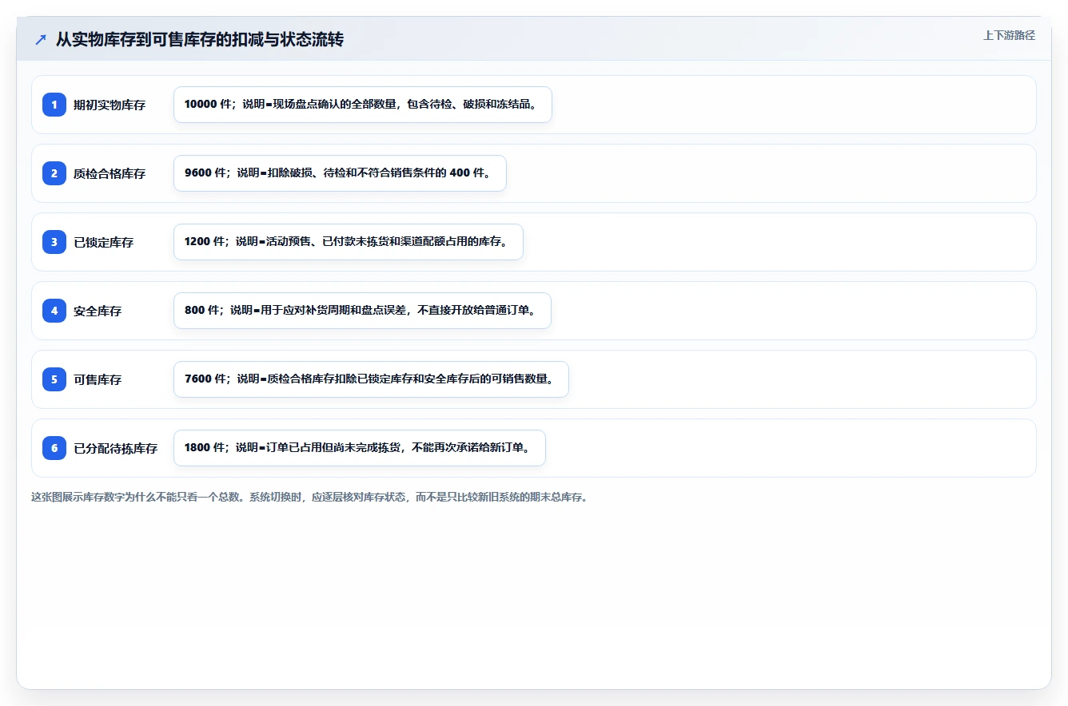This screenshot has height=706, width=1068.
Task: Click the 已分配待拣库存 label
Action: click(116, 448)
